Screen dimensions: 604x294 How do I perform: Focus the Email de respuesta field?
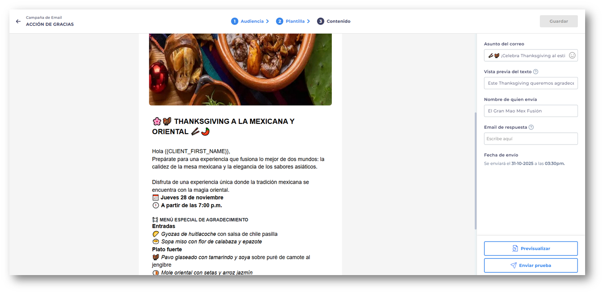pos(531,139)
